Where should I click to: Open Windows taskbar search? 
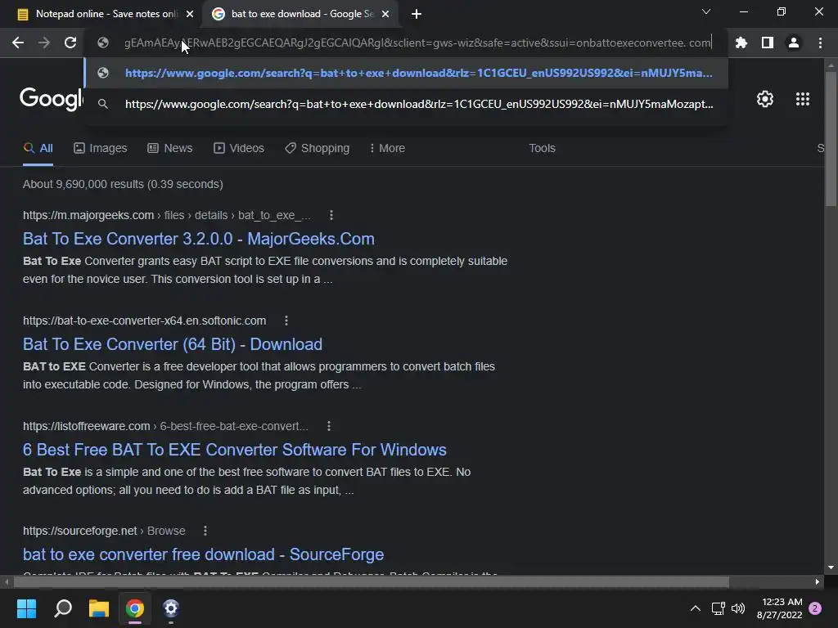click(63, 608)
